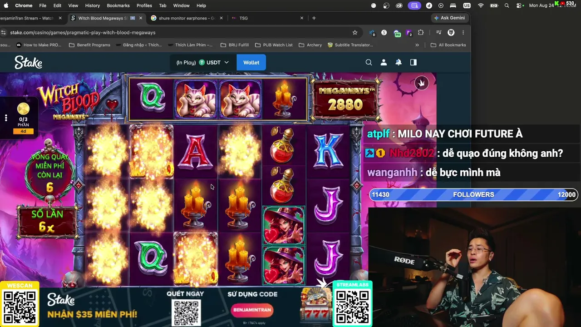The image size is (581, 327).
Task: Click the PH badge extension icon
Action: click(397, 33)
